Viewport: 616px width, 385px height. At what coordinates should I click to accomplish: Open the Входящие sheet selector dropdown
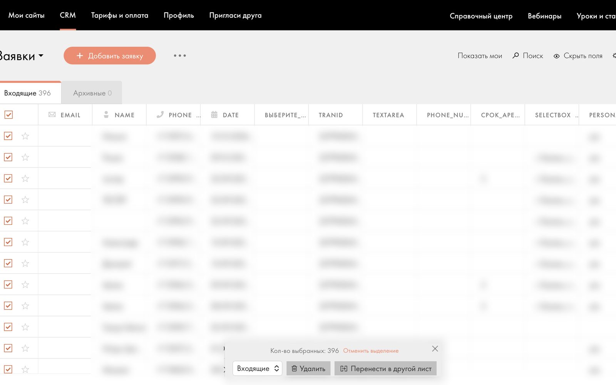(x=258, y=368)
